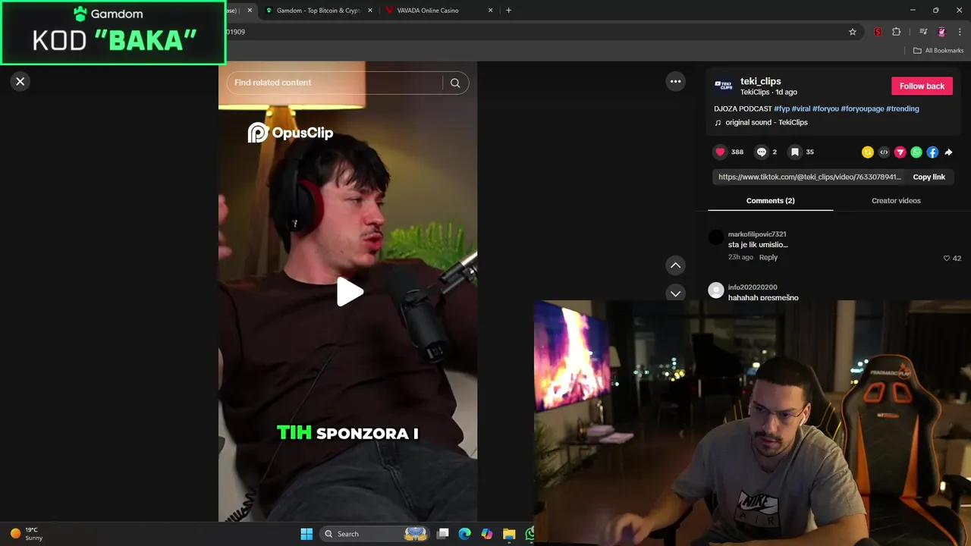Open the #fyp hashtag
The image size is (971, 546).
point(781,108)
